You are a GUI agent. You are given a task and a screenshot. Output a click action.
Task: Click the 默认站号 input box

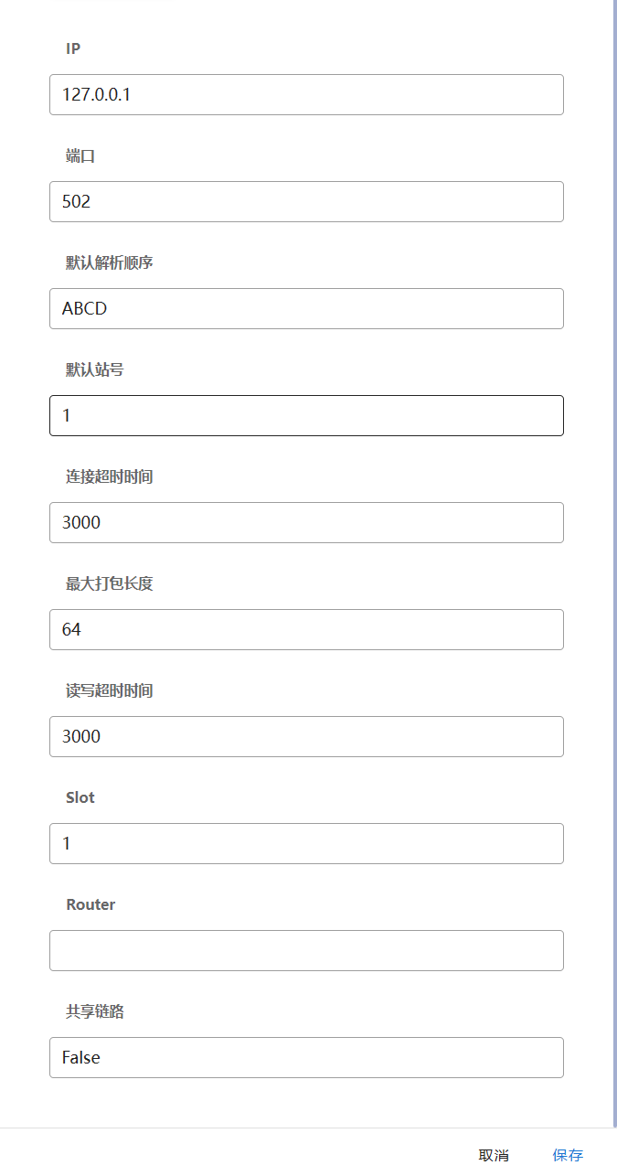pyautogui.click(x=306, y=415)
